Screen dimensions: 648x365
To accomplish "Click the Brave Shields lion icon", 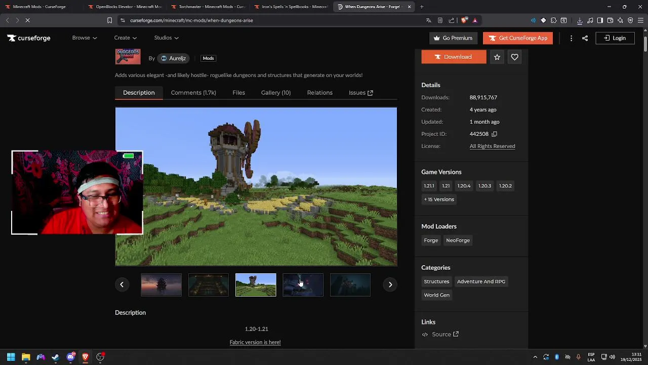I will [x=464, y=20].
